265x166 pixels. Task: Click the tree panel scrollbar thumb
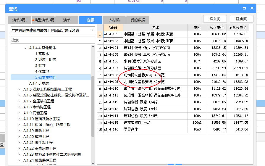pyautogui.click(x=93, y=107)
